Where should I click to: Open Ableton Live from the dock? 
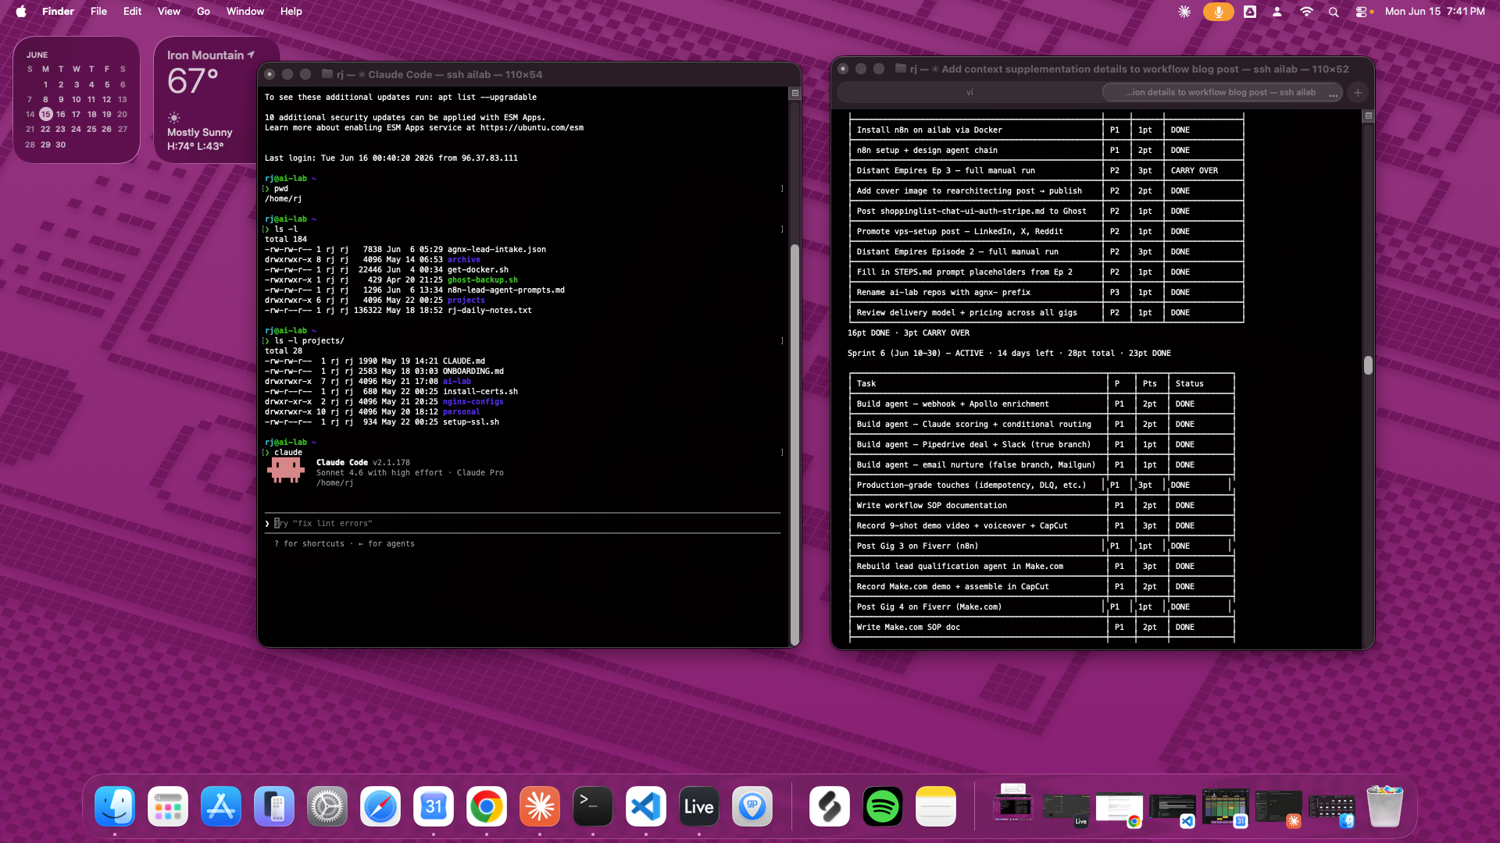699,806
